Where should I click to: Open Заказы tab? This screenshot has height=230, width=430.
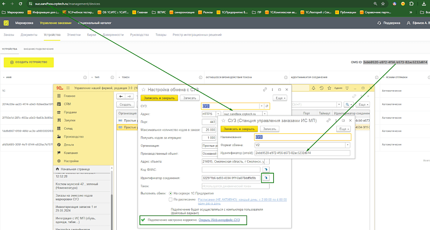pos(9,35)
